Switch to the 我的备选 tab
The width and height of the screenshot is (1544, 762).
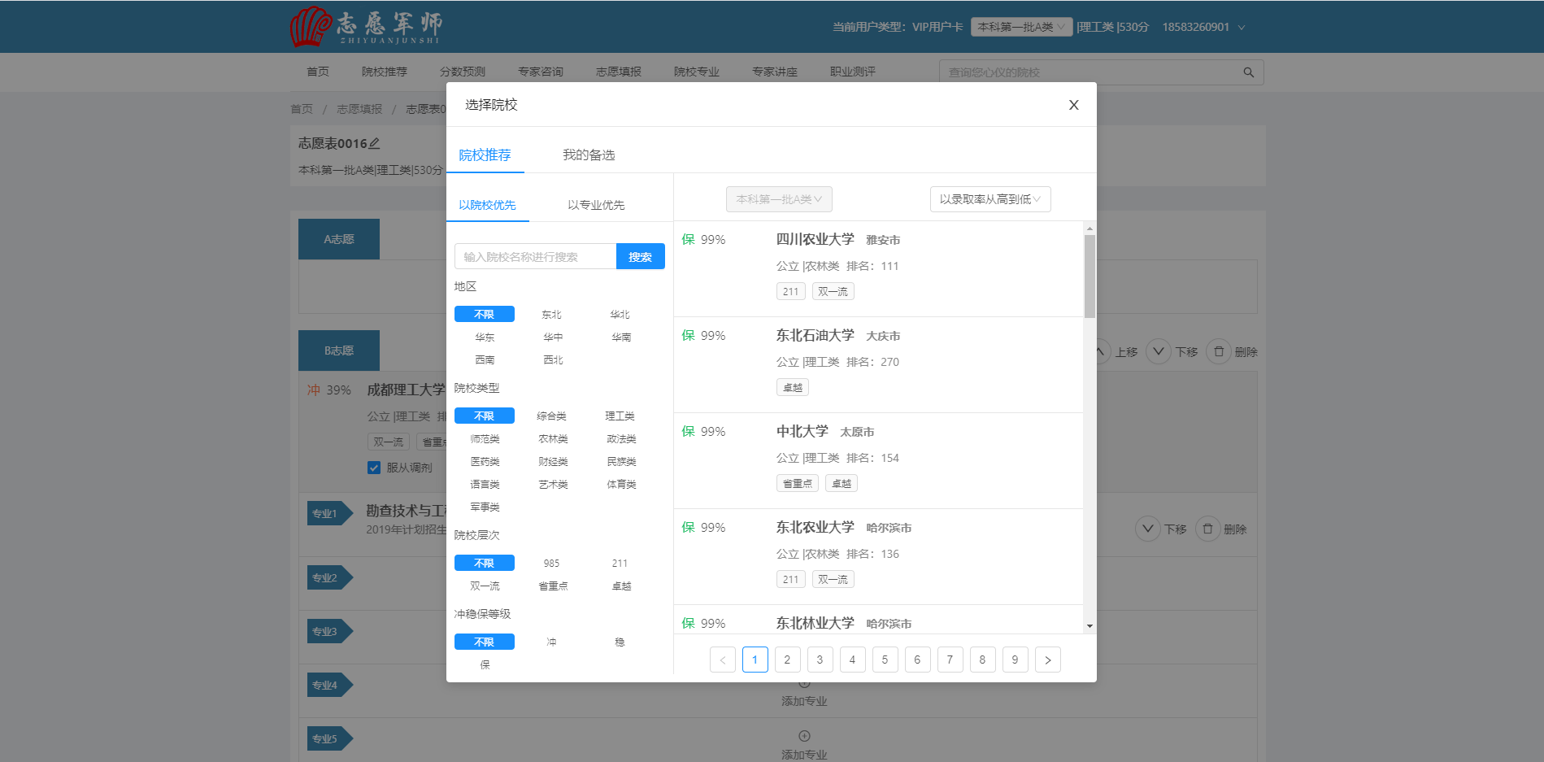coord(589,155)
